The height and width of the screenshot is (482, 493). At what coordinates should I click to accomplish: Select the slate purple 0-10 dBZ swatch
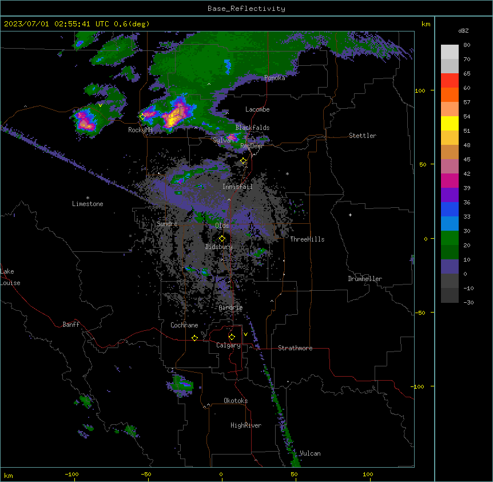pos(450,267)
